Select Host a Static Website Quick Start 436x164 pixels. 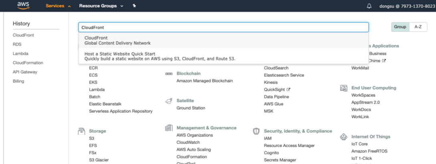click(224, 56)
